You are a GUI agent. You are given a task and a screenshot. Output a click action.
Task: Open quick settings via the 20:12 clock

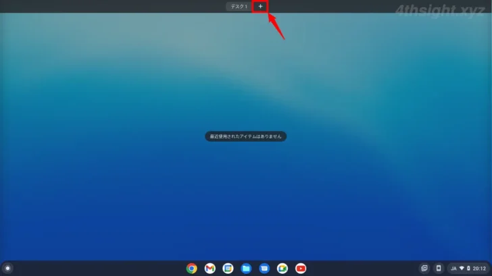click(479, 269)
